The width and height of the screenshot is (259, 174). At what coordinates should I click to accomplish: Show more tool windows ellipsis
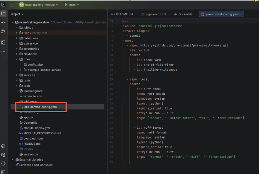click(x=3, y=51)
